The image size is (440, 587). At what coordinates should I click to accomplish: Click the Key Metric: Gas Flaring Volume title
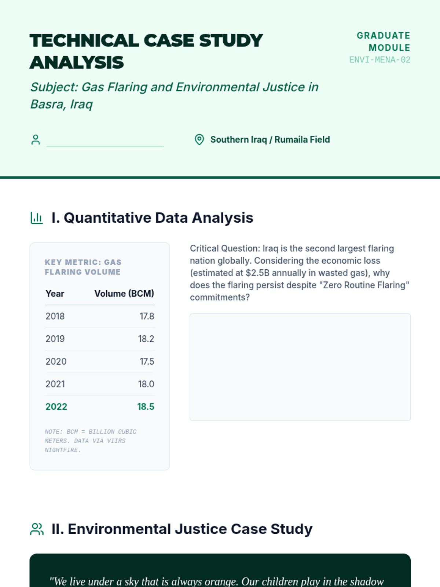83,267
